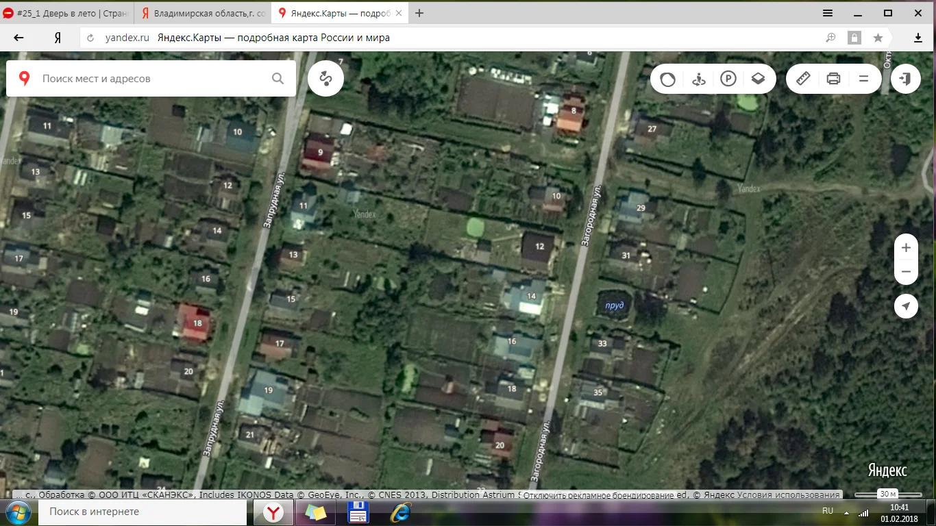Image resolution: width=936 pixels, height=526 pixels.
Task: Open a new browser tab
Action: (x=419, y=13)
